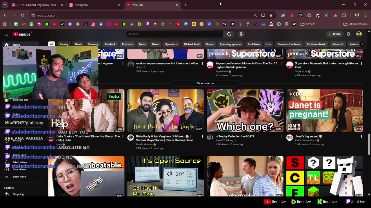
Task: Open Superstore Moments that make me laugh title
Action: (x=326, y=65)
